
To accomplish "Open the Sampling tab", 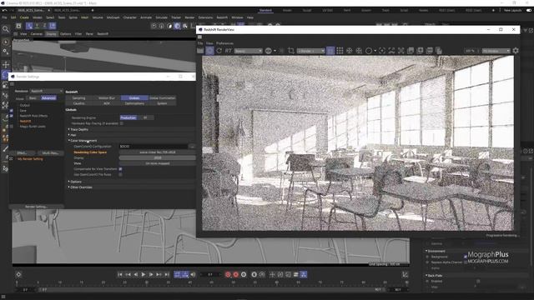I will [x=78, y=98].
